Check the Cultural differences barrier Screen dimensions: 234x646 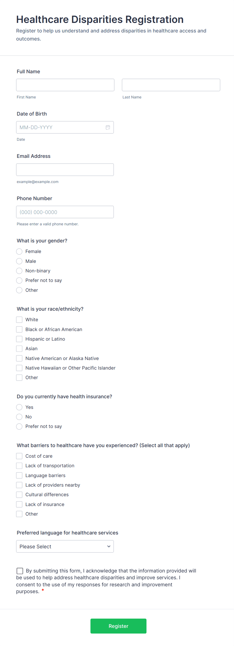19,495
